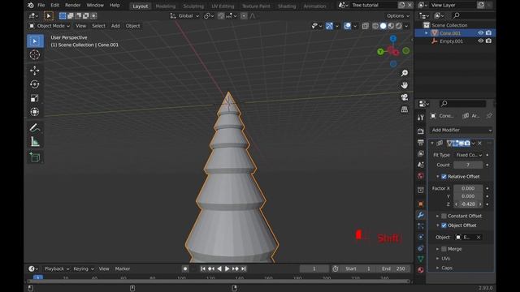Open the File menu
The width and height of the screenshot is (520, 292).
[x=41, y=6]
